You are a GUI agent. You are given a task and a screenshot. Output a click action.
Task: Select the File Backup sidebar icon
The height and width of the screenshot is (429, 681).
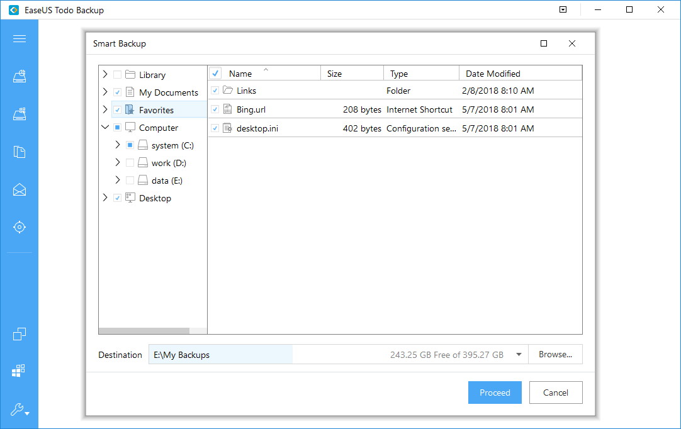(19, 152)
